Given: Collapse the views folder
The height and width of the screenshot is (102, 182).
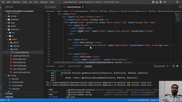Looking at the screenshot, I should (x=14, y=39).
